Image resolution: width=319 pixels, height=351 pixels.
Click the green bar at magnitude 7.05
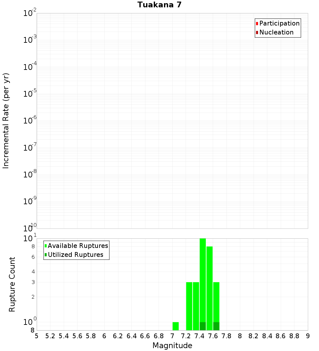coord(175,326)
